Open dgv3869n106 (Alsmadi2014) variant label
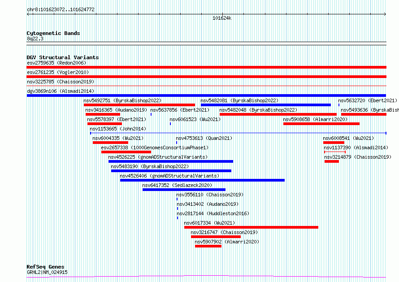Screen dimensions: 399x282 click(61, 91)
